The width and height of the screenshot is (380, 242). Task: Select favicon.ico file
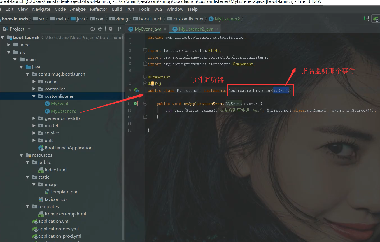pyautogui.click(x=52, y=199)
